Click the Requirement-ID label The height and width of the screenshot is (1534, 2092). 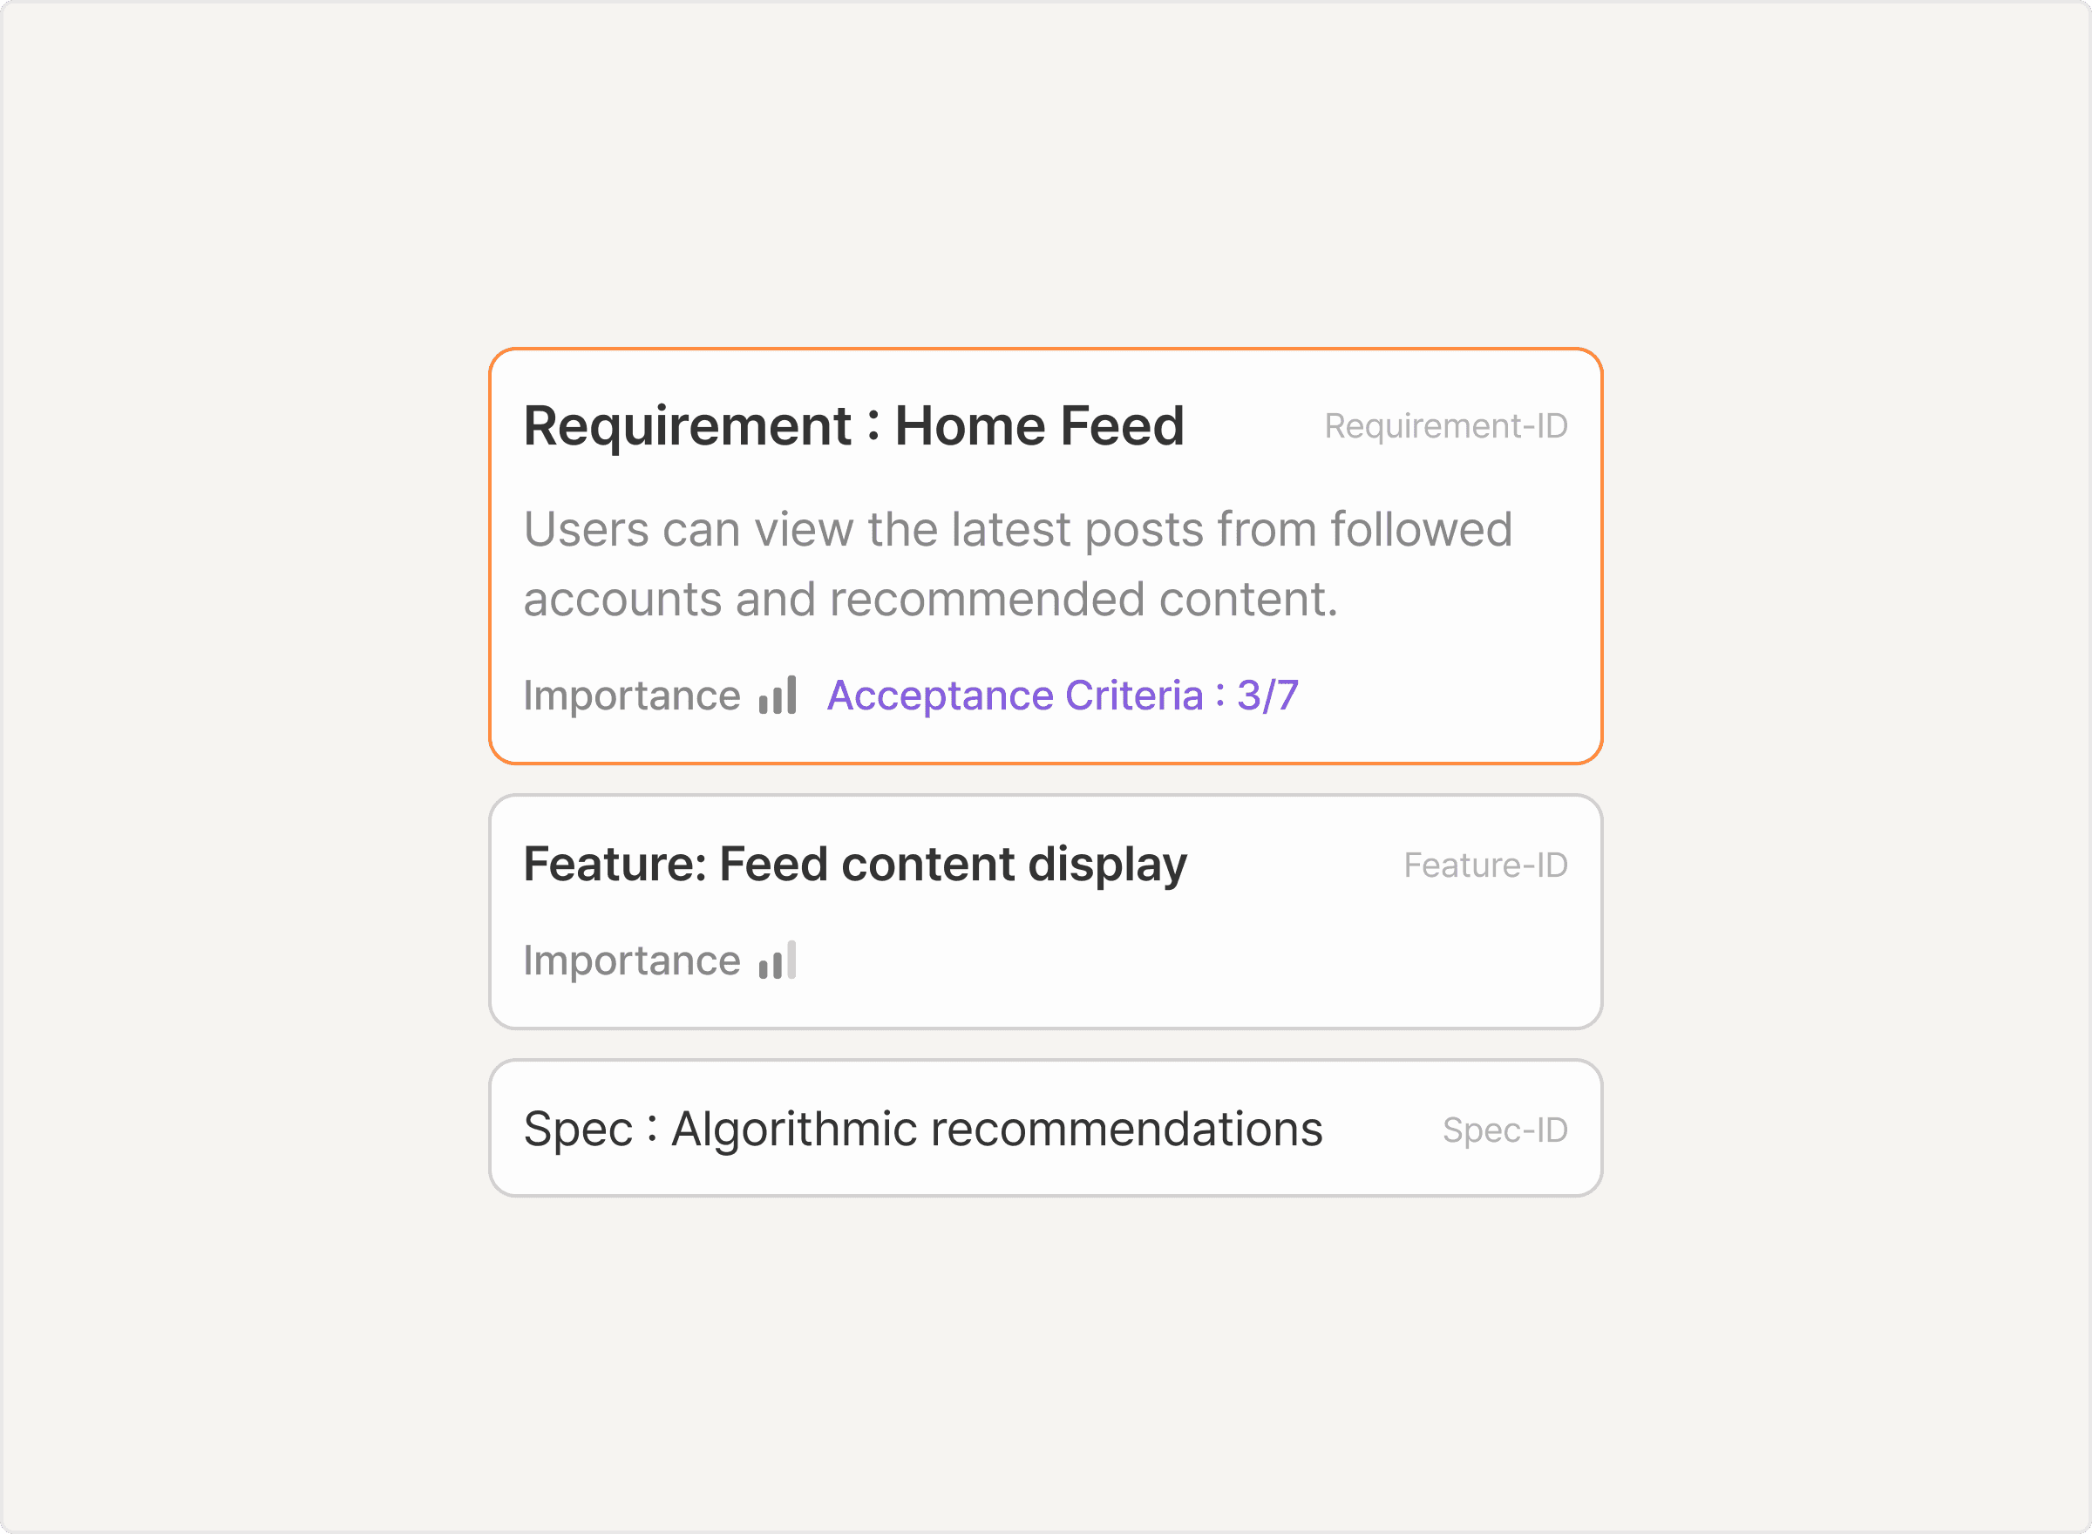[1445, 426]
